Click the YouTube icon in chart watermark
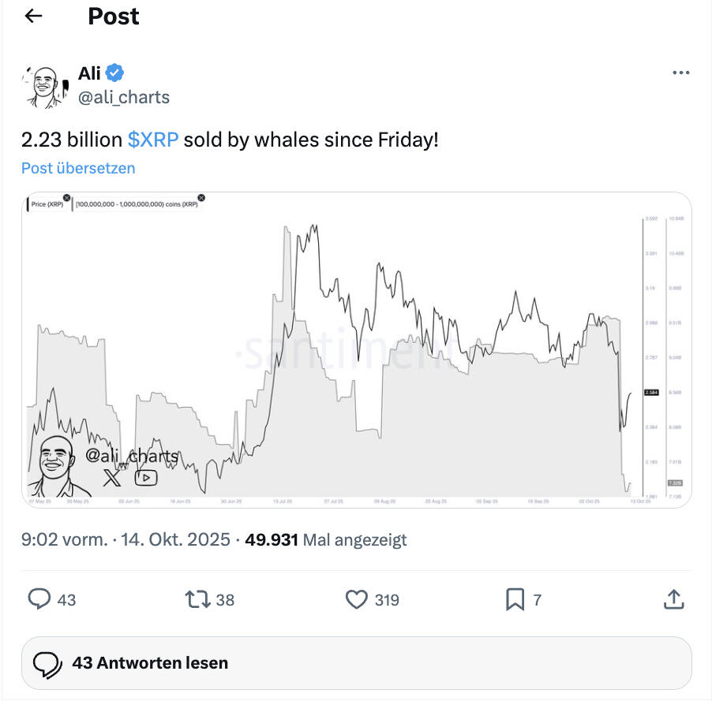Image resolution: width=712 pixels, height=701 pixels. [146, 477]
